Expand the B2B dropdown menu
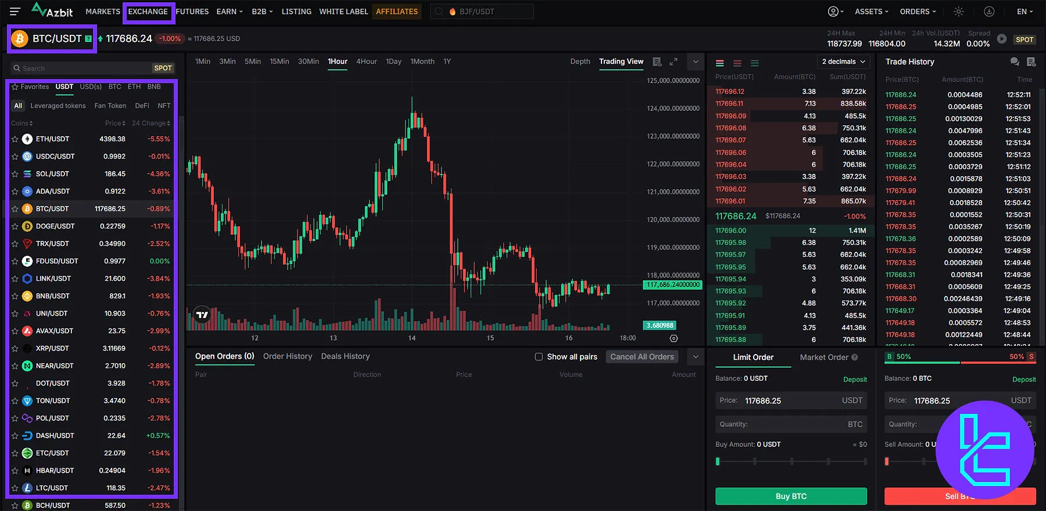The height and width of the screenshot is (511, 1046). point(262,12)
